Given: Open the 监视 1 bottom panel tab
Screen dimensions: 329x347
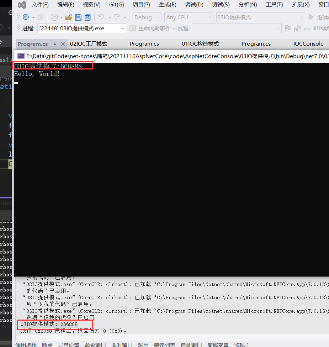Looking at the screenshot, I should (242, 345).
